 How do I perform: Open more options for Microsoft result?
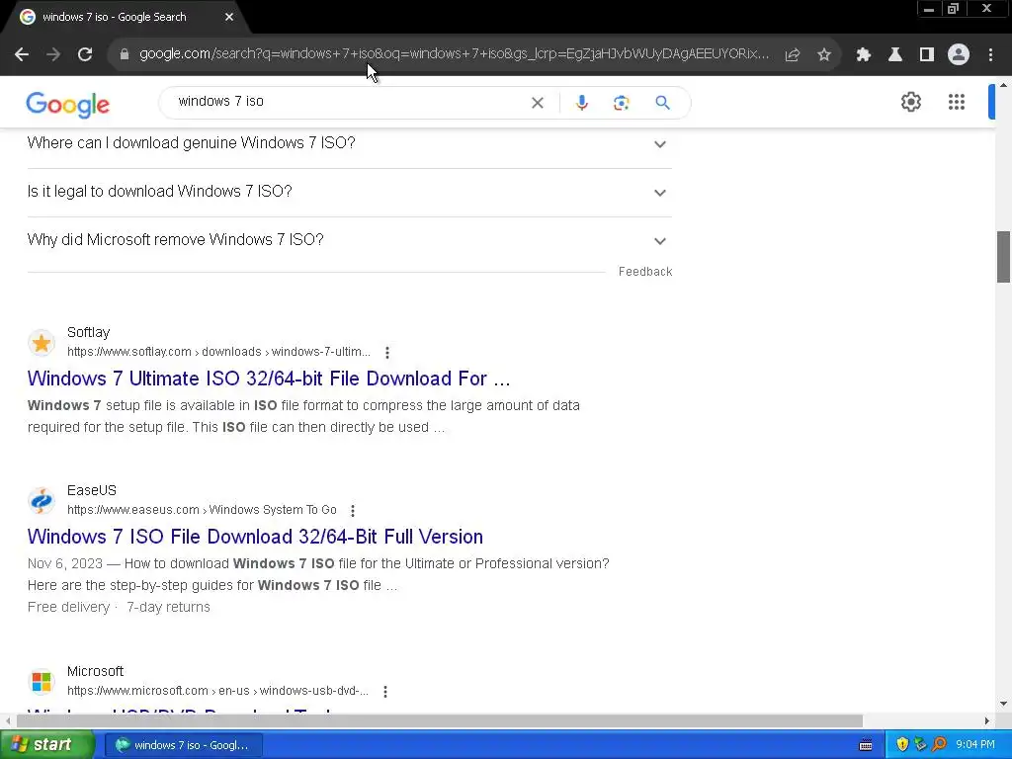point(385,691)
